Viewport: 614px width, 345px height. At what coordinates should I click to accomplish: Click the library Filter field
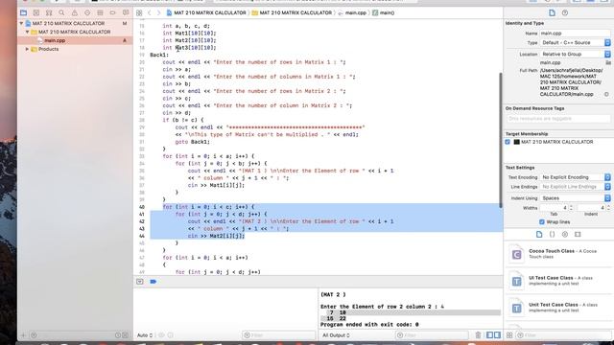[563, 335]
